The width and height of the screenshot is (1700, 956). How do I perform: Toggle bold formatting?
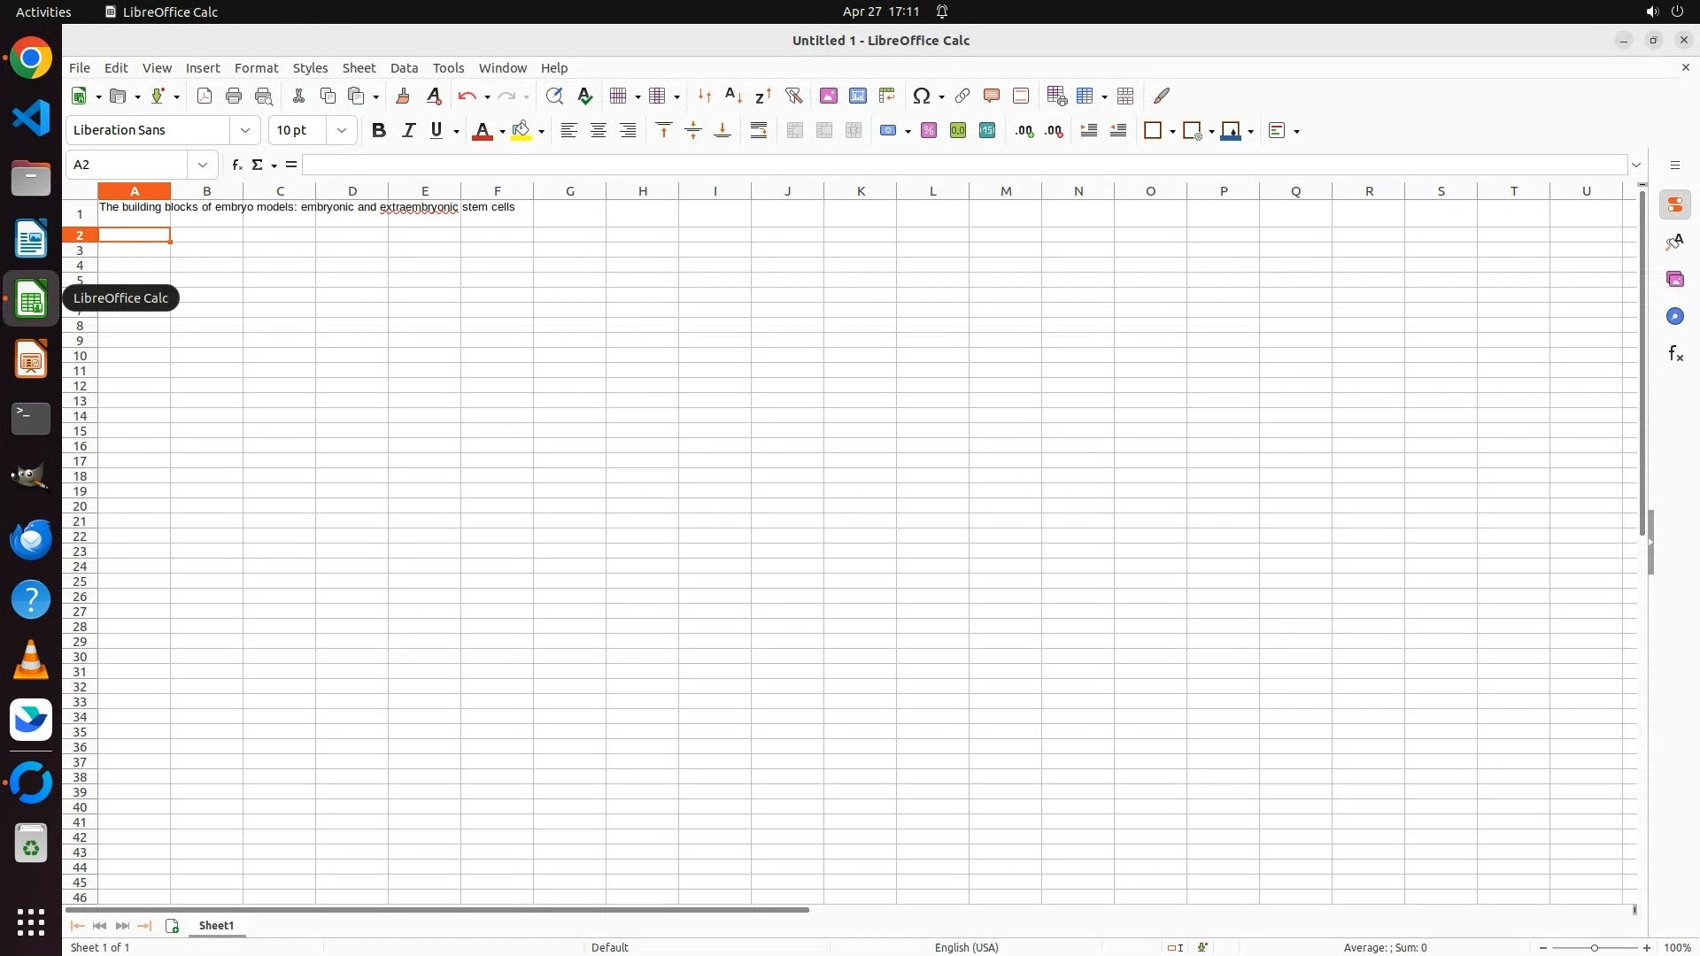coord(379,130)
